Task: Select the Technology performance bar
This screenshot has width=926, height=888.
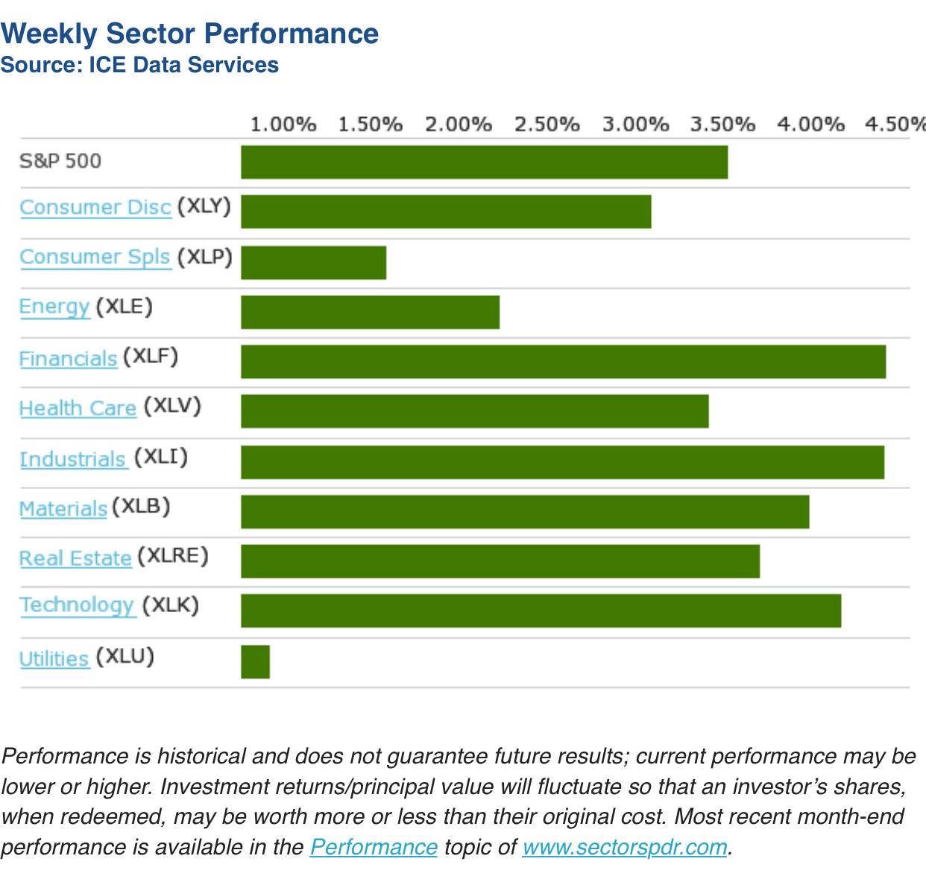Action: (x=541, y=611)
